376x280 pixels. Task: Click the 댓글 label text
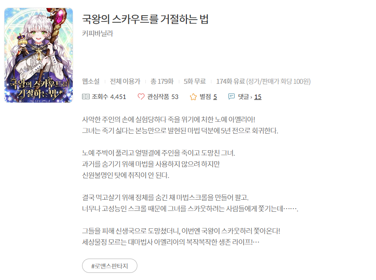click(x=244, y=97)
